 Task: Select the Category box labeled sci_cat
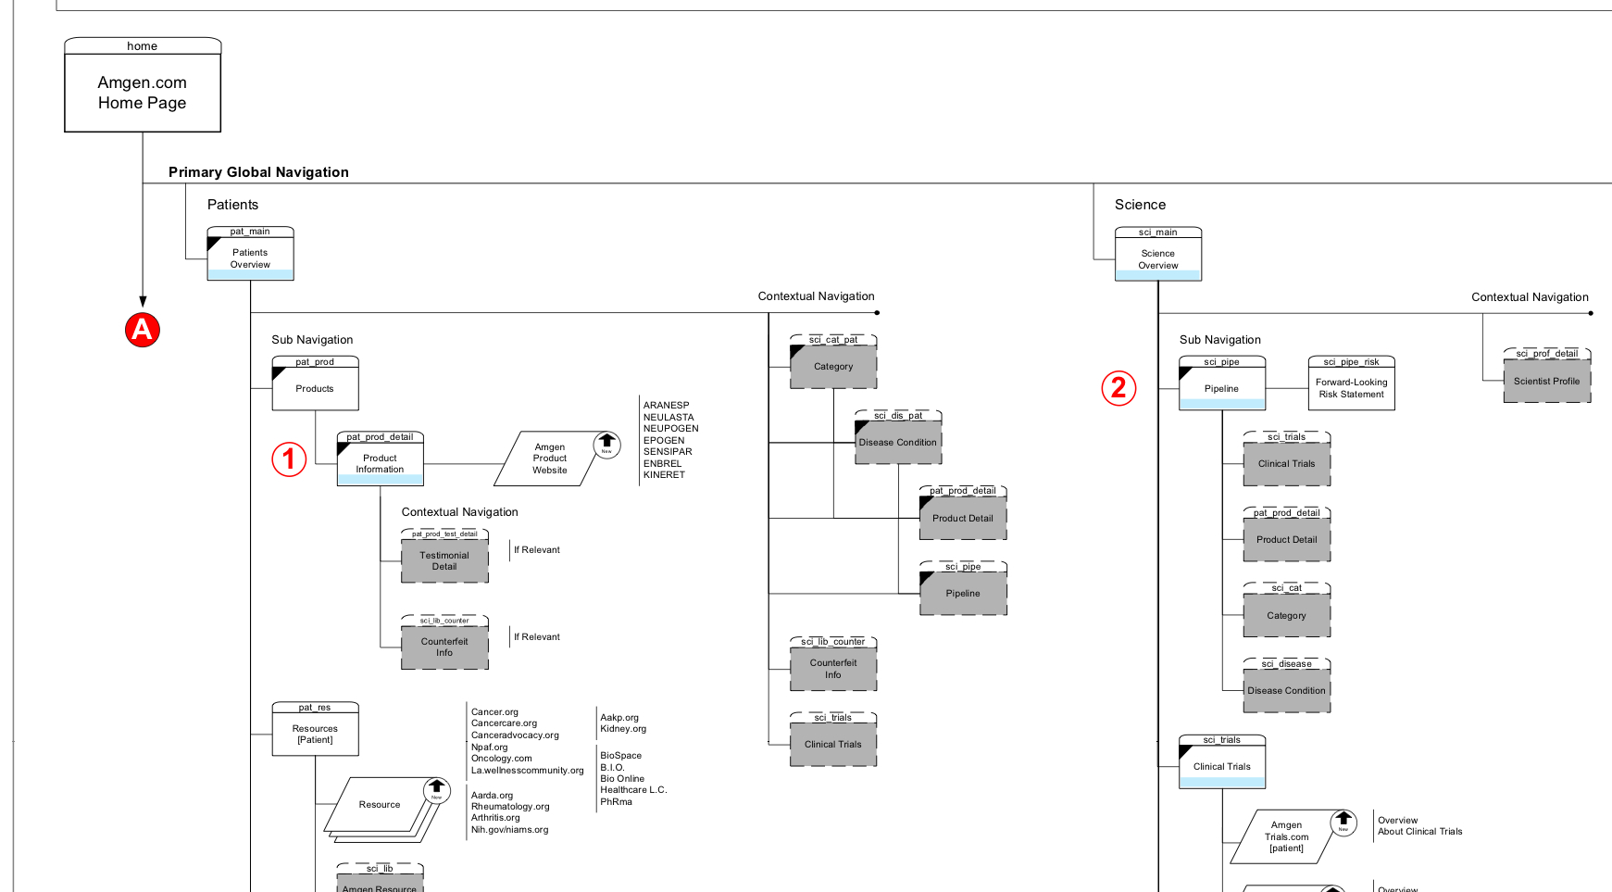pyautogui.click(x=1287, y=610)
